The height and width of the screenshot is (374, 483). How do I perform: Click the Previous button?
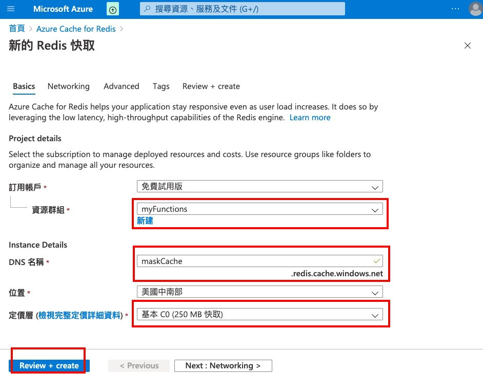coord(139,366)
